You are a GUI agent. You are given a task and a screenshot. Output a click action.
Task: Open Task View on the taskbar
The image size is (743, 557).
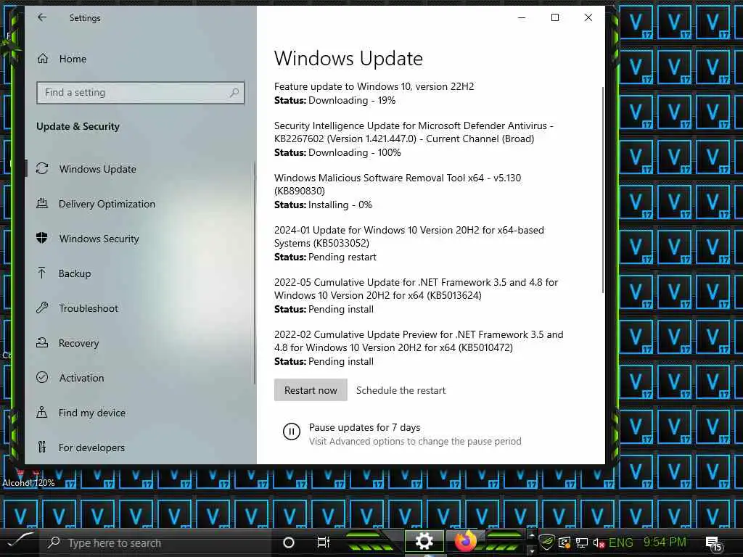323,542
